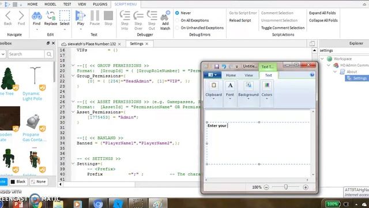369x208 pixels.
Task: Collapse the fold at line 19
Action: pyautogui.click(x=73, y=65)
